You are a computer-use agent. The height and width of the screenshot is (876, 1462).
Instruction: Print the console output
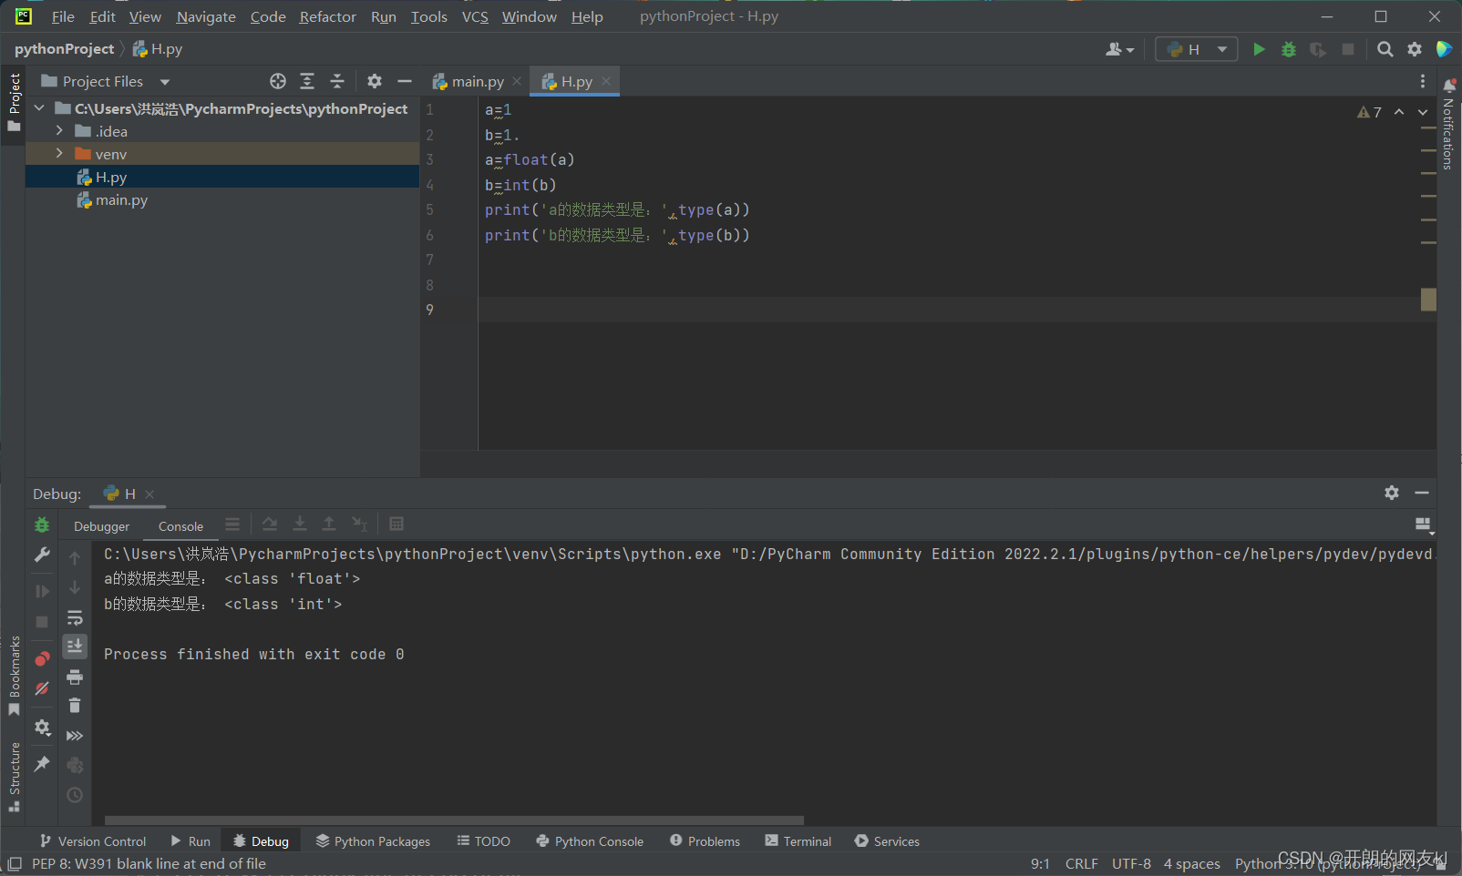[75, 677]
